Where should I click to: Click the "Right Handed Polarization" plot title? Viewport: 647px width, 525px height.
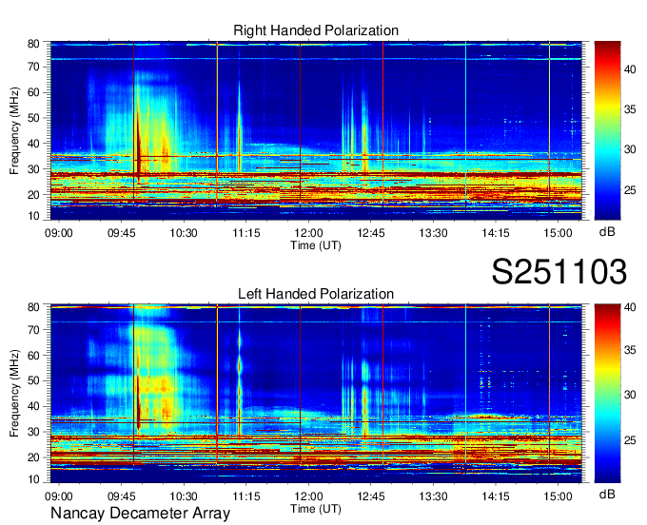pyautogui.click(x=316, y=31)
